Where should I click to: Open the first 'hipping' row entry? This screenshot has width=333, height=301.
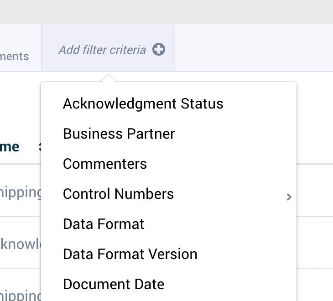point(21,193)
